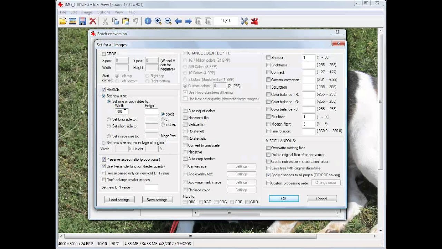Image resolution: width=442 pixels, height=249 pixels.
Task: Open the Image menu
Action: (87, 12)
